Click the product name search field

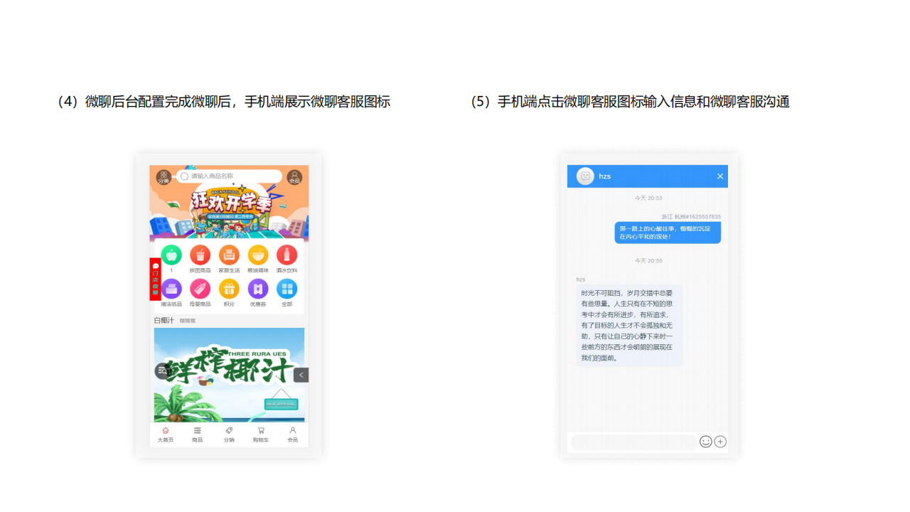point(229,176)
